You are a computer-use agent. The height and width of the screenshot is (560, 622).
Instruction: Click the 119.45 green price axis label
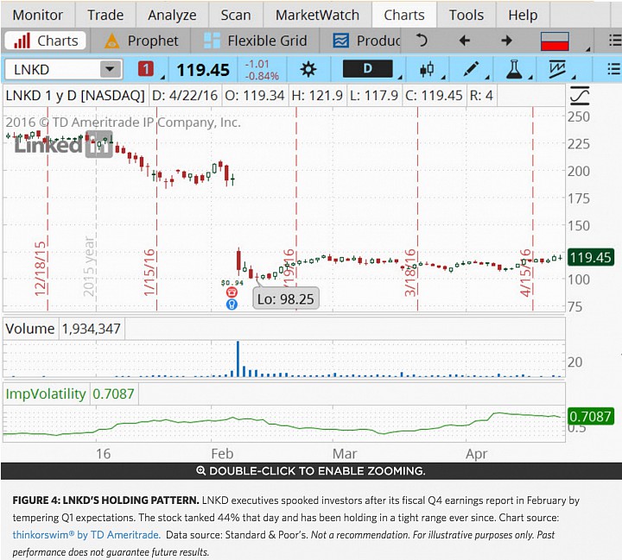pos(590,257)
